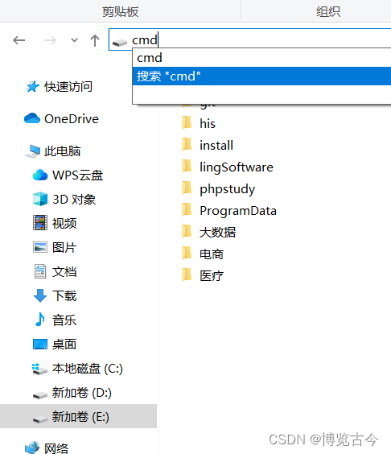Open OneDrive in the sidebar
Image resolution: width=391 pixels, height=454 pixels.
pos(72,119)
